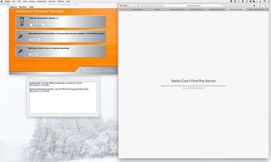Switch to Kreg Pocket Hole Jig tab

point(197,9)
